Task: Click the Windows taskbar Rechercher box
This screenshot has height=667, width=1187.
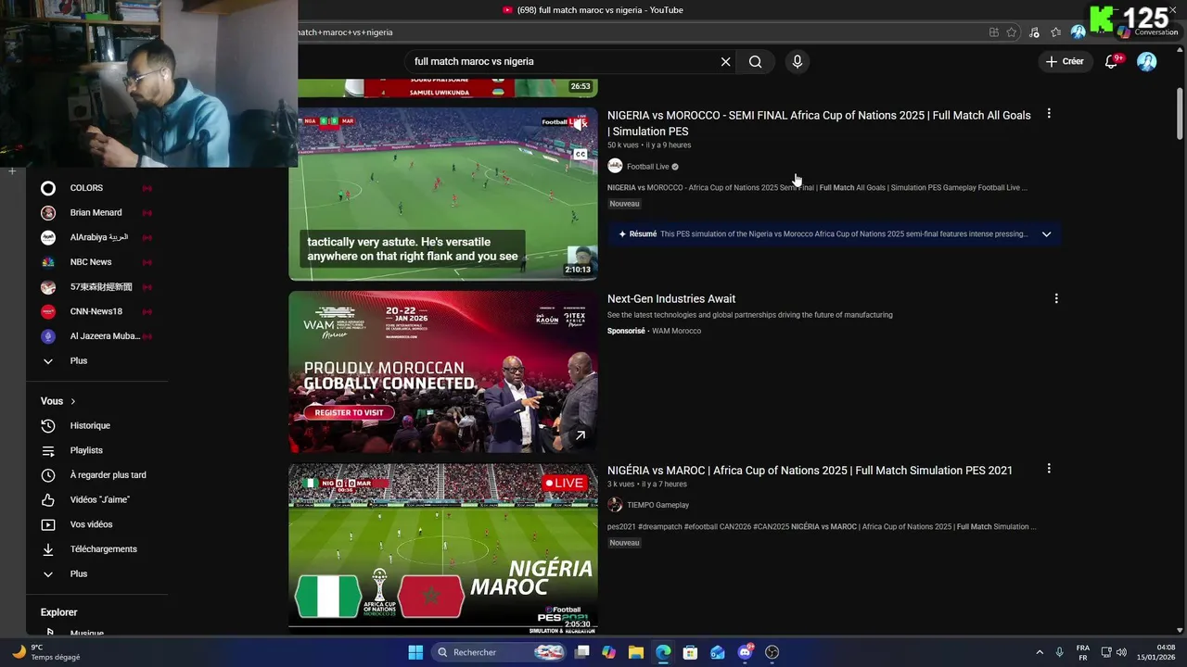Action: point(499,652)
